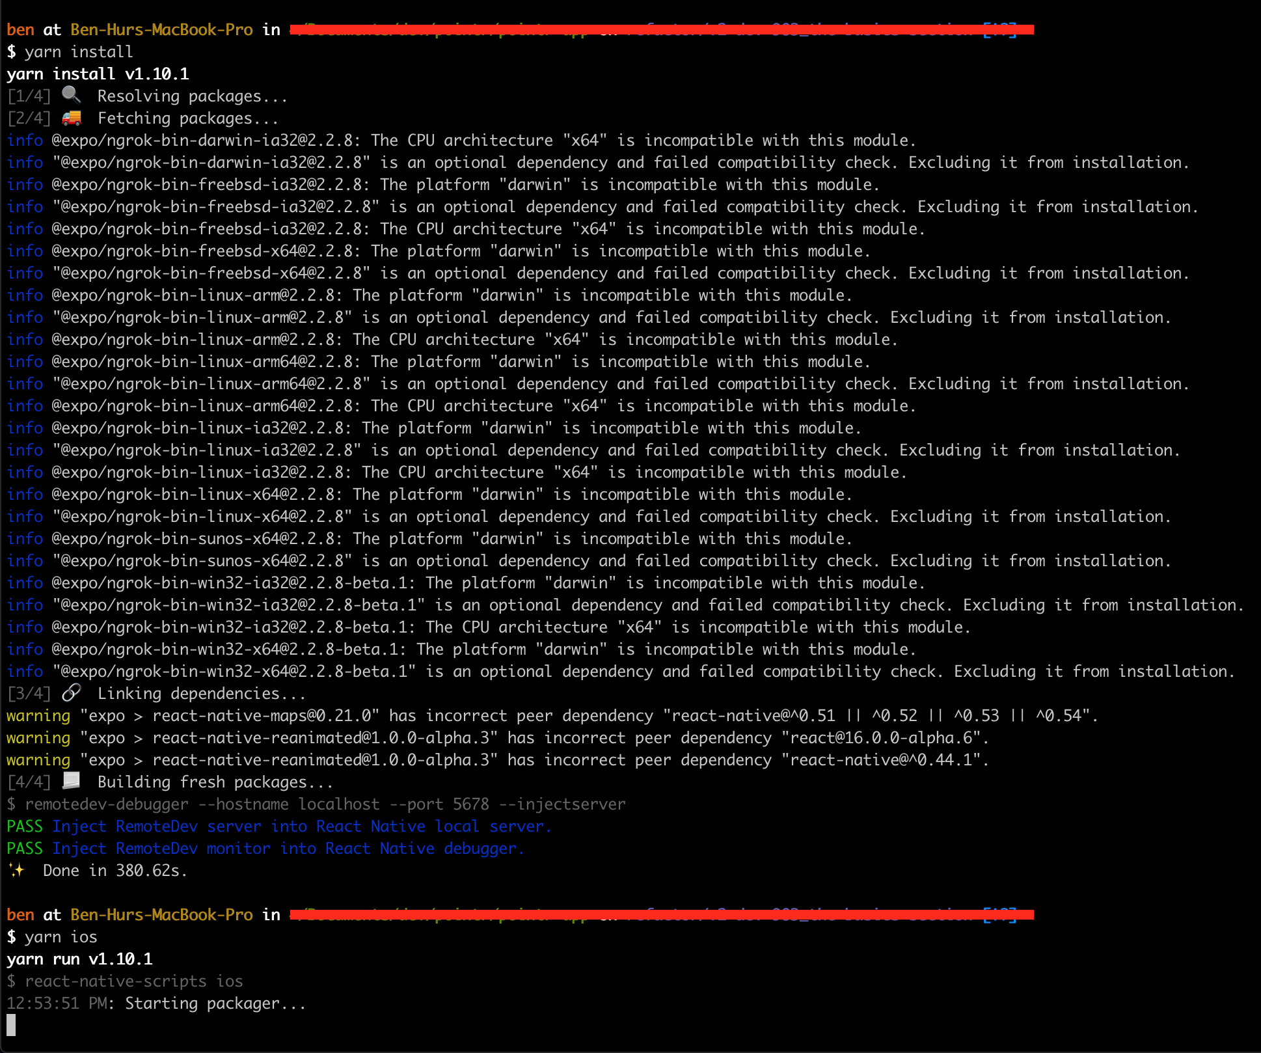Click the "$ remotedev-debugger --hostname localhost" command line

pos(316,804)
